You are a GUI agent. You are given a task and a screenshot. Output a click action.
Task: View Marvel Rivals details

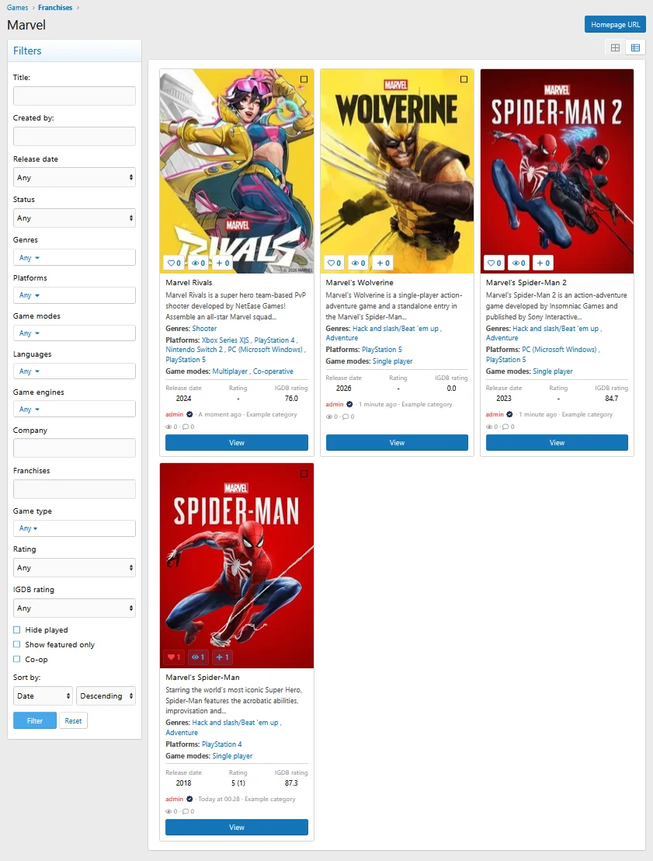click(237, 443)
